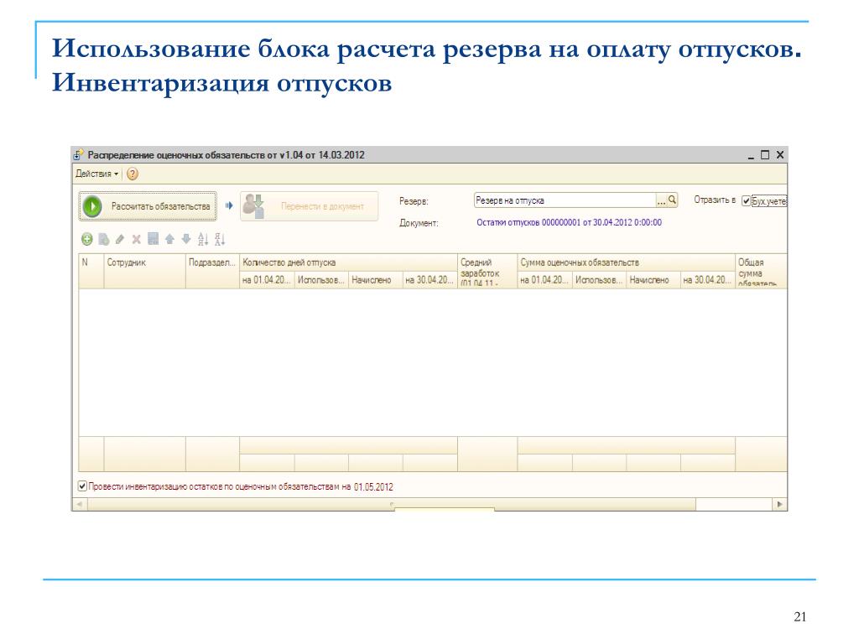Click the horizontal scrollbar thumb

[392, 504]
